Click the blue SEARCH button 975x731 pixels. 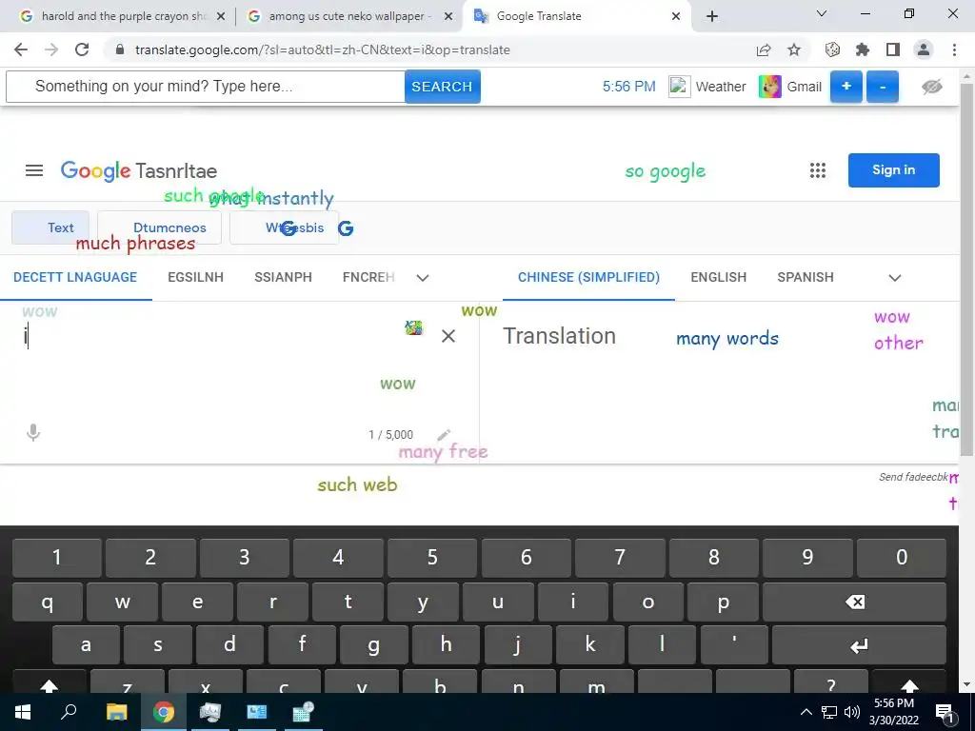click(x=442, y=87)
